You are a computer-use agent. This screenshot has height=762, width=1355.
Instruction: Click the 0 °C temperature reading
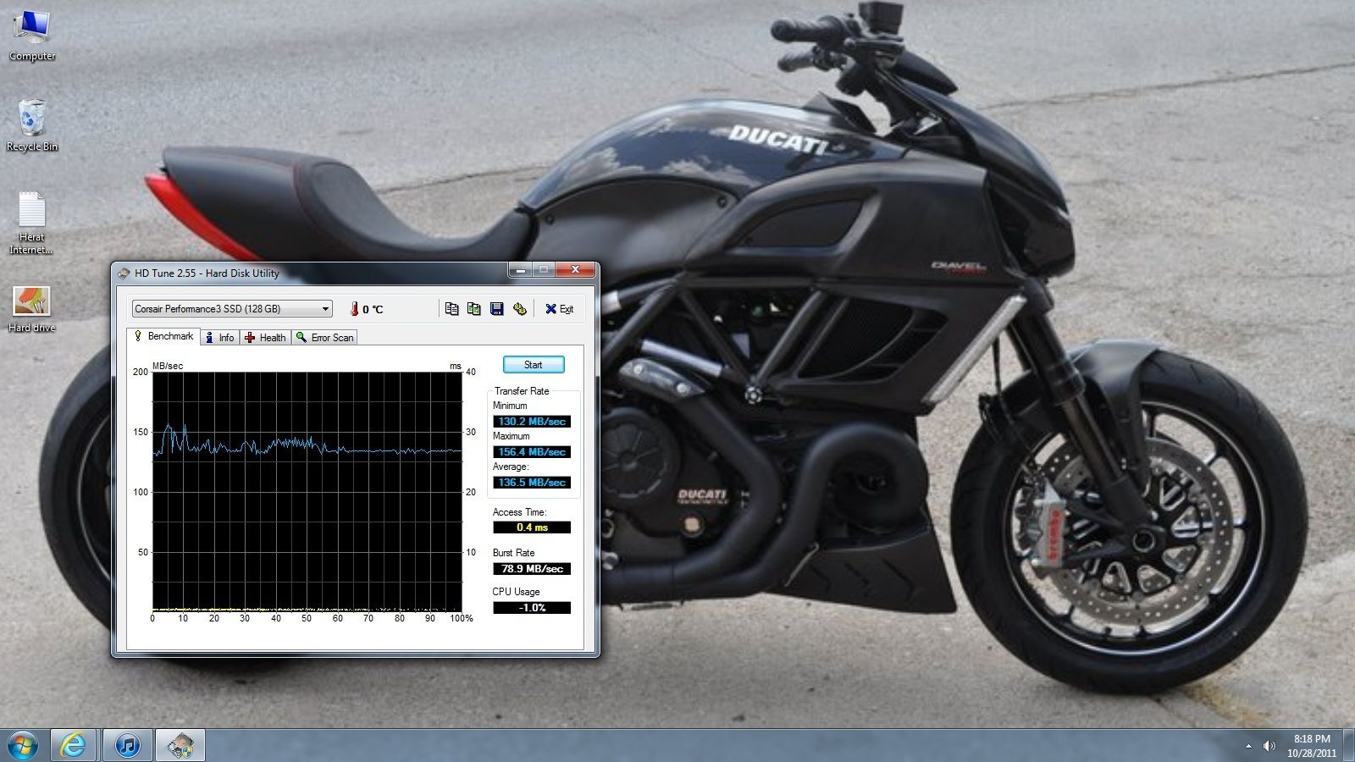[373, 310]
